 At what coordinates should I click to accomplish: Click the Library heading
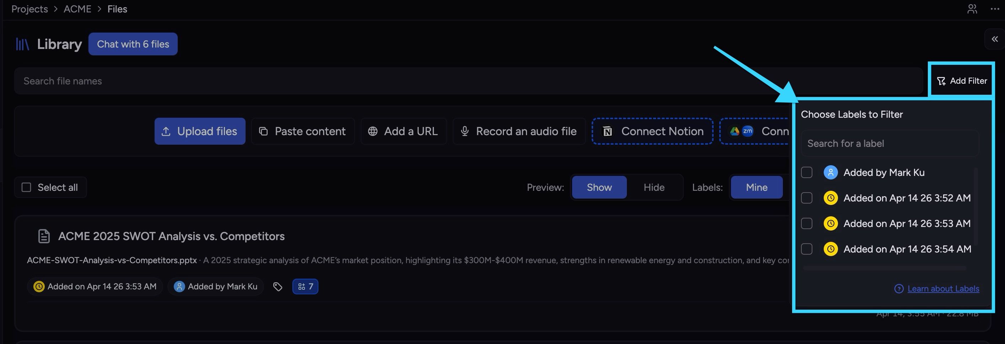coord(59,44)
